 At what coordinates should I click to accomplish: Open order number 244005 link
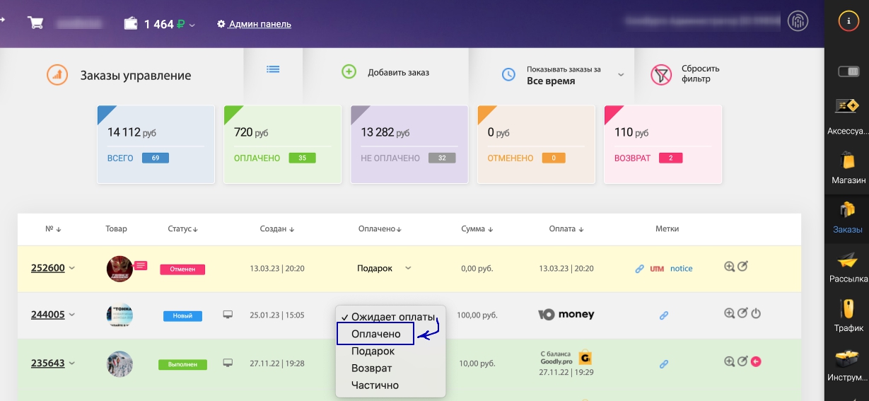pos(48,315)
